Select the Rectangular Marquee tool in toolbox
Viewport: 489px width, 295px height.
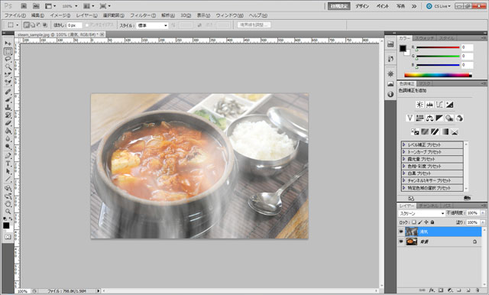8,51
